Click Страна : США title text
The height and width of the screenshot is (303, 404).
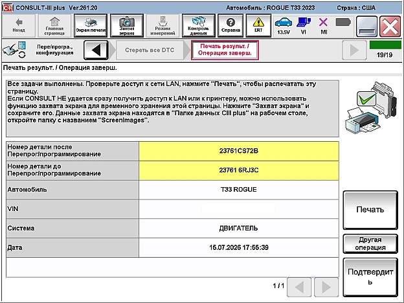pyautogui.click(x=356, y=8)
